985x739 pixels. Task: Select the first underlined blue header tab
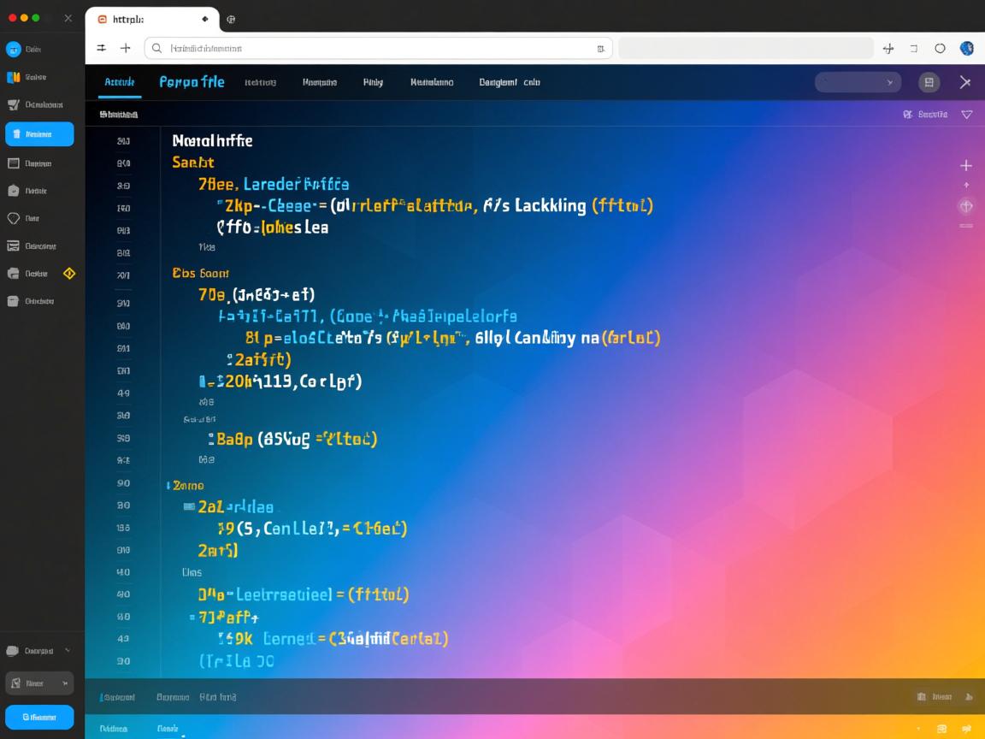(119, 83)
